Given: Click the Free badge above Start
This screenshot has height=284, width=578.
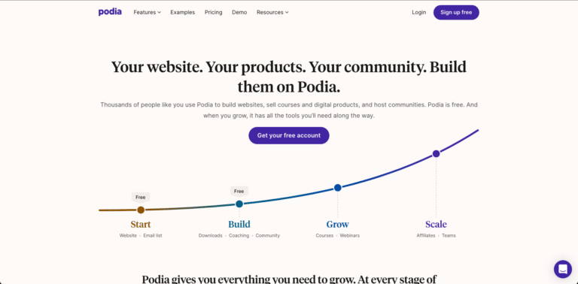Looking at the screenshot, I should point(141,197).
